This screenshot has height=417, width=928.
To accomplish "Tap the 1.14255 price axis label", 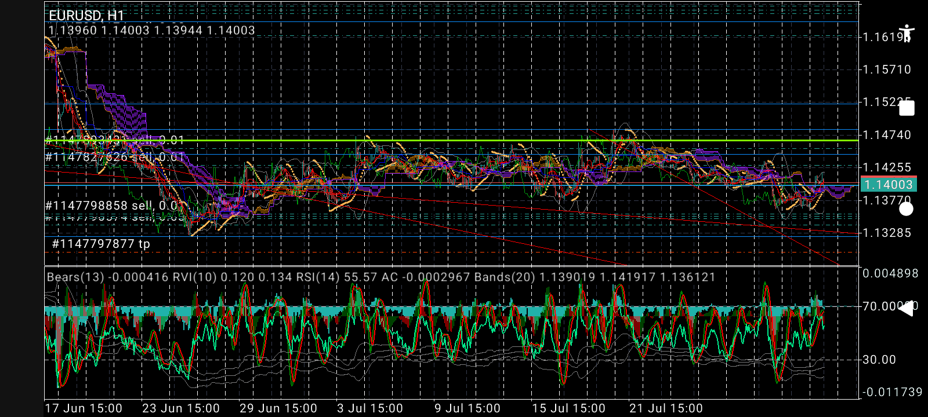I will tap(887, 167).
